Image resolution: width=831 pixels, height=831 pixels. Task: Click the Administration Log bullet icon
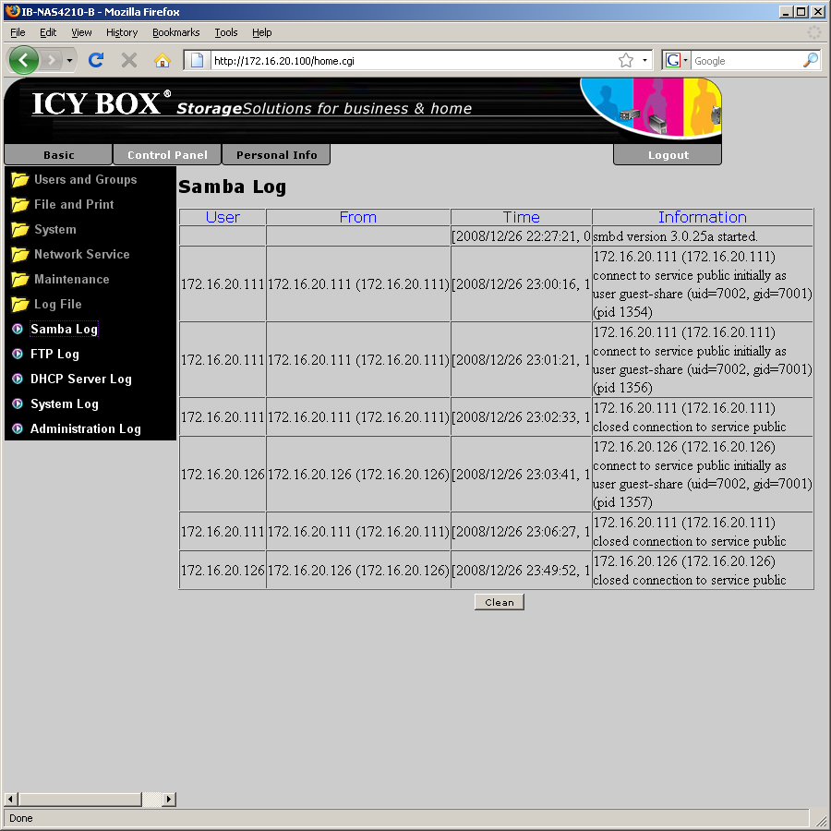pyautogui.click(x=18, y=428)
